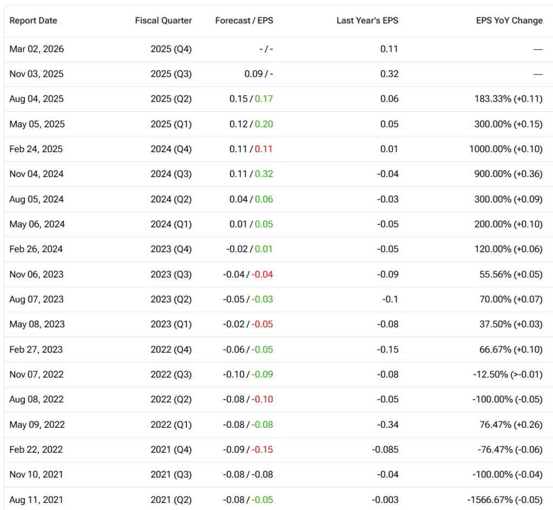Select the 2023 (Q3) fiscal quarter cell
Image resolution: width=553 pixels, height=510 pixels.
171,274
